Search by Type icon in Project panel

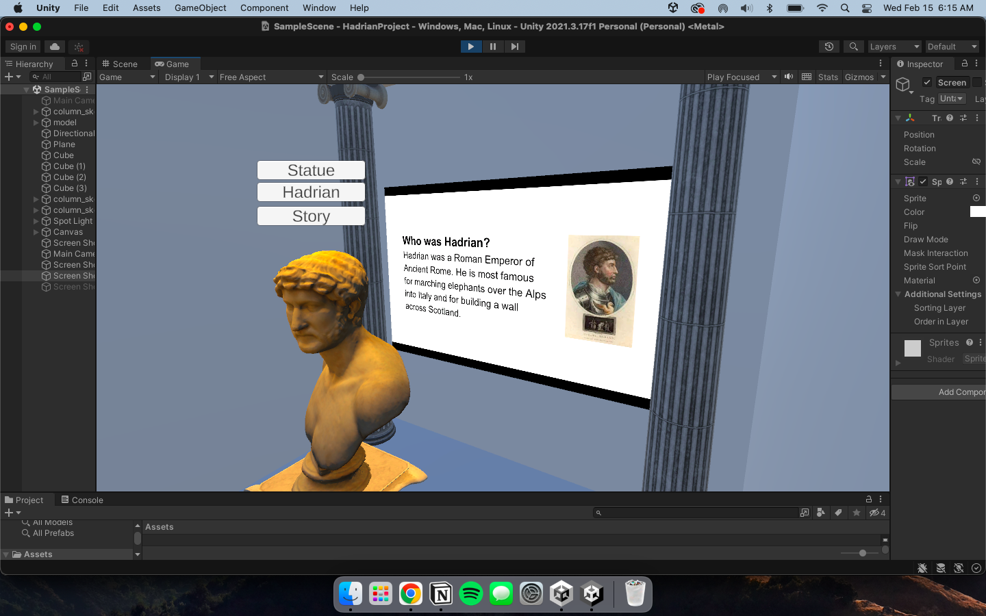821,513
